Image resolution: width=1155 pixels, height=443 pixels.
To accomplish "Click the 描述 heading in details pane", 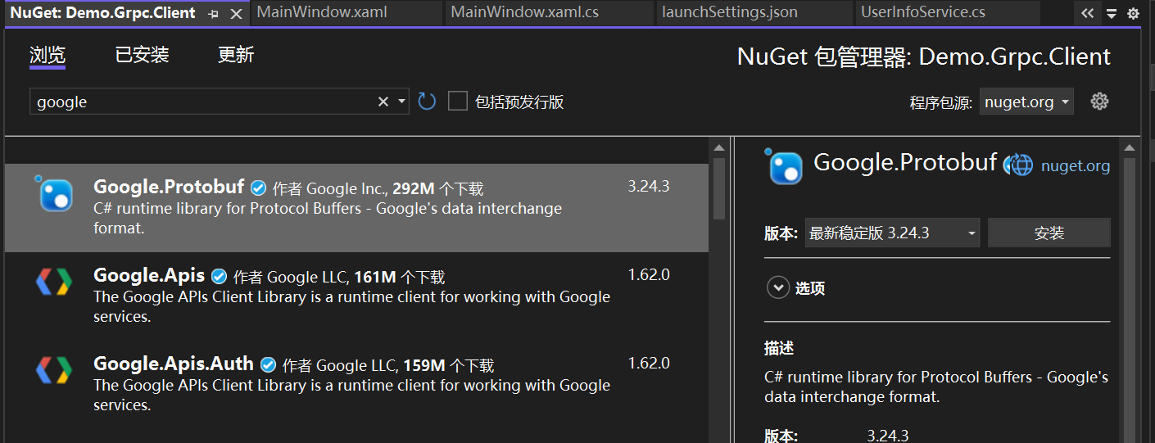I will tap(779, 349).
